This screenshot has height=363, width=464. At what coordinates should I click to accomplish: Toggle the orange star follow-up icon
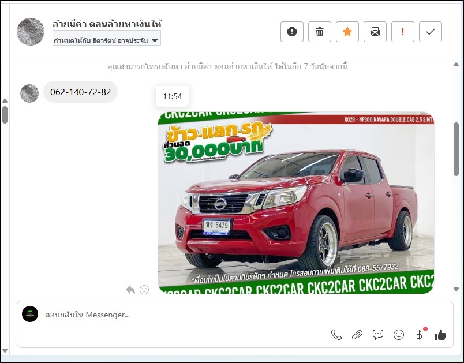(347, 32)
